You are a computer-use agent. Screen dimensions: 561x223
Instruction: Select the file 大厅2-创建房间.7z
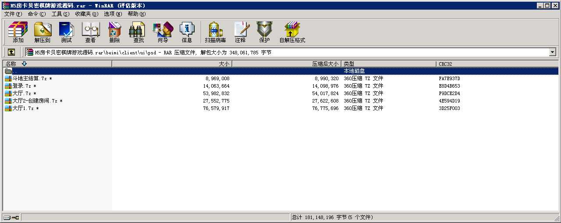coord(37,101)
